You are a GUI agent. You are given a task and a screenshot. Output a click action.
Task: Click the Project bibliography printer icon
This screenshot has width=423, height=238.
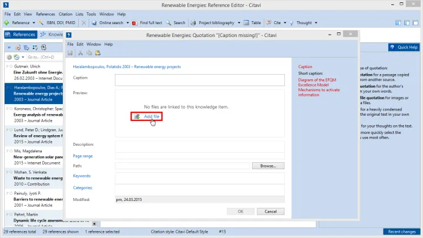[193, 23]
